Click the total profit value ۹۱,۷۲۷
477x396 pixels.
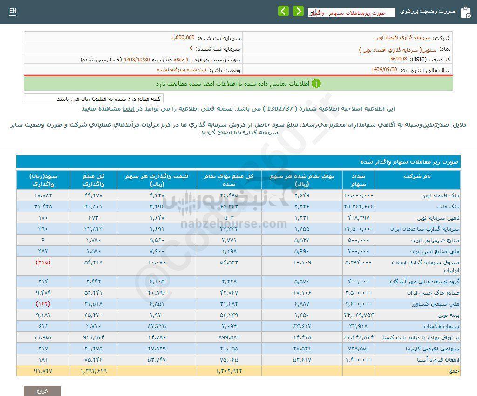click(x=43, y=371)
